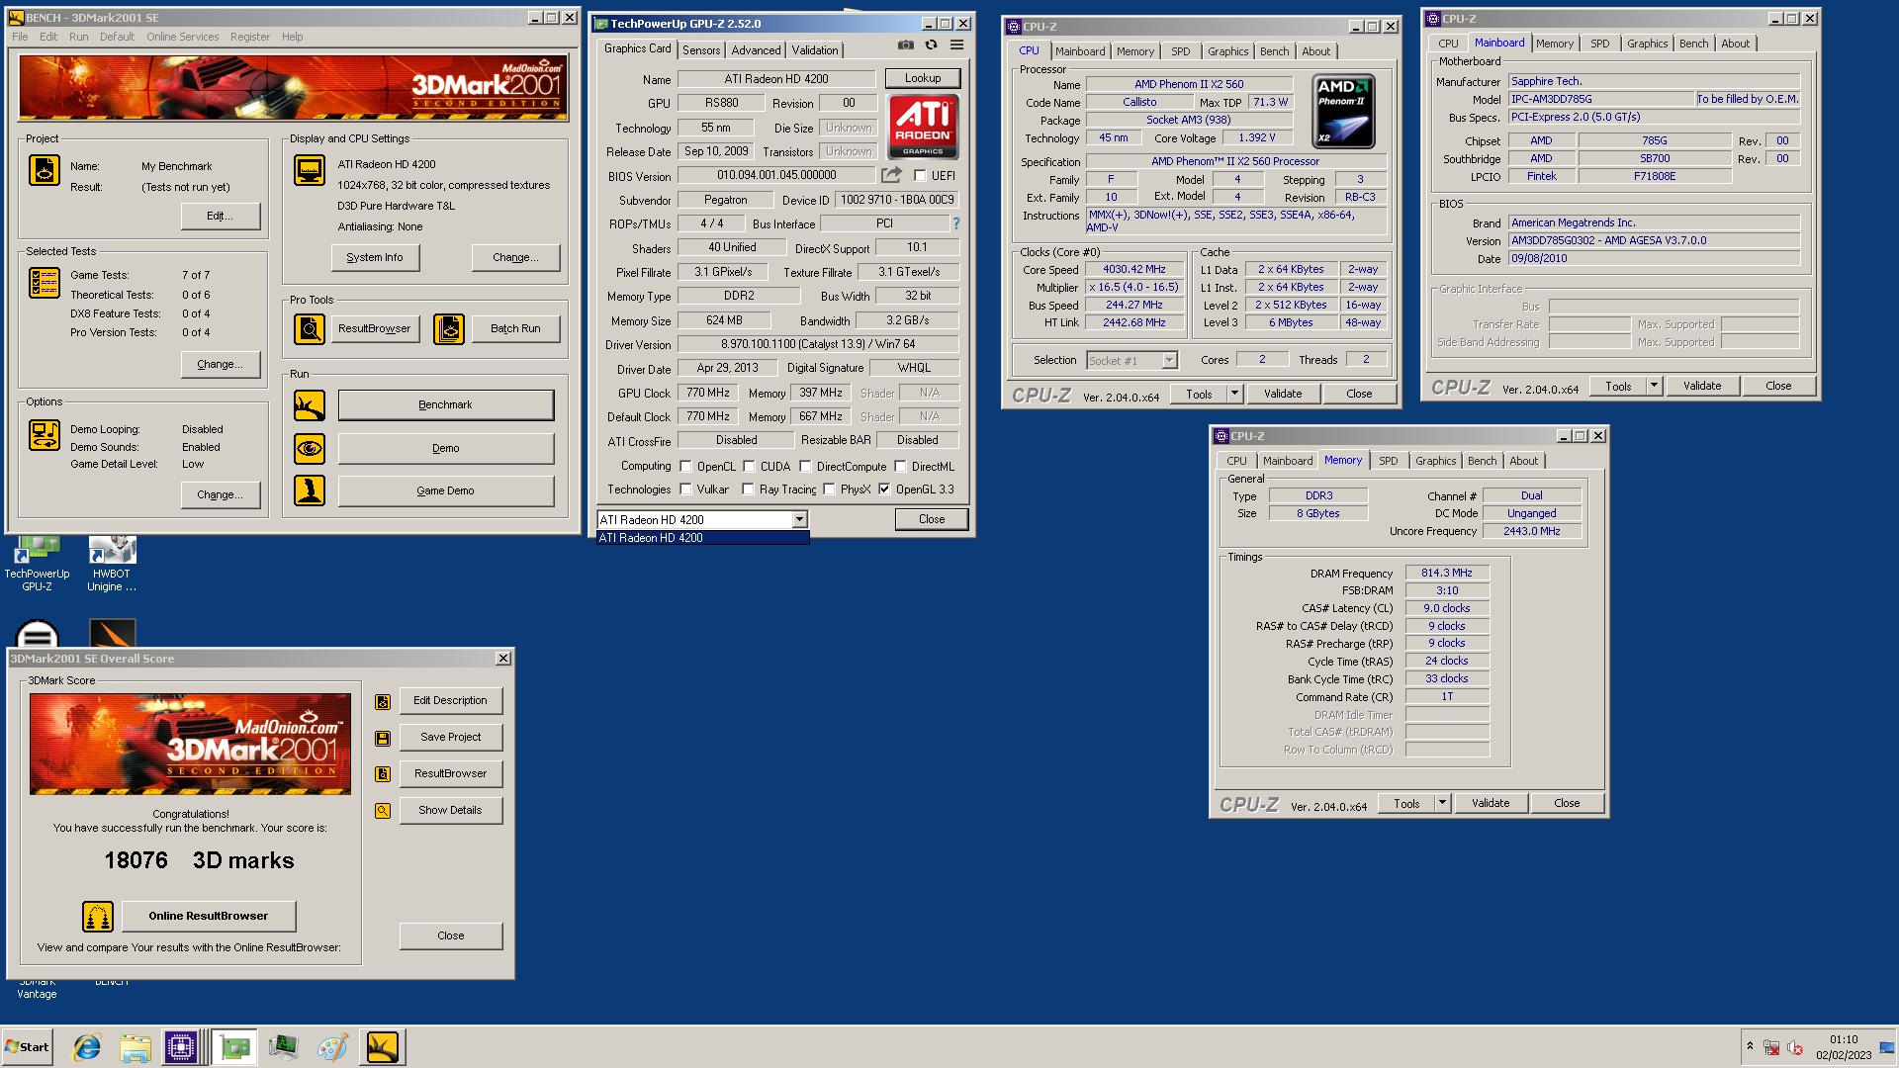
Task: Toggle Ray Tracing checkbox
Action: (748, 489)
